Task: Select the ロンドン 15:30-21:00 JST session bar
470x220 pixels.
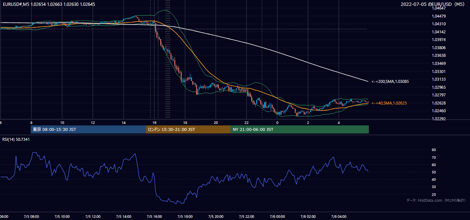Action: pos(188,129)
